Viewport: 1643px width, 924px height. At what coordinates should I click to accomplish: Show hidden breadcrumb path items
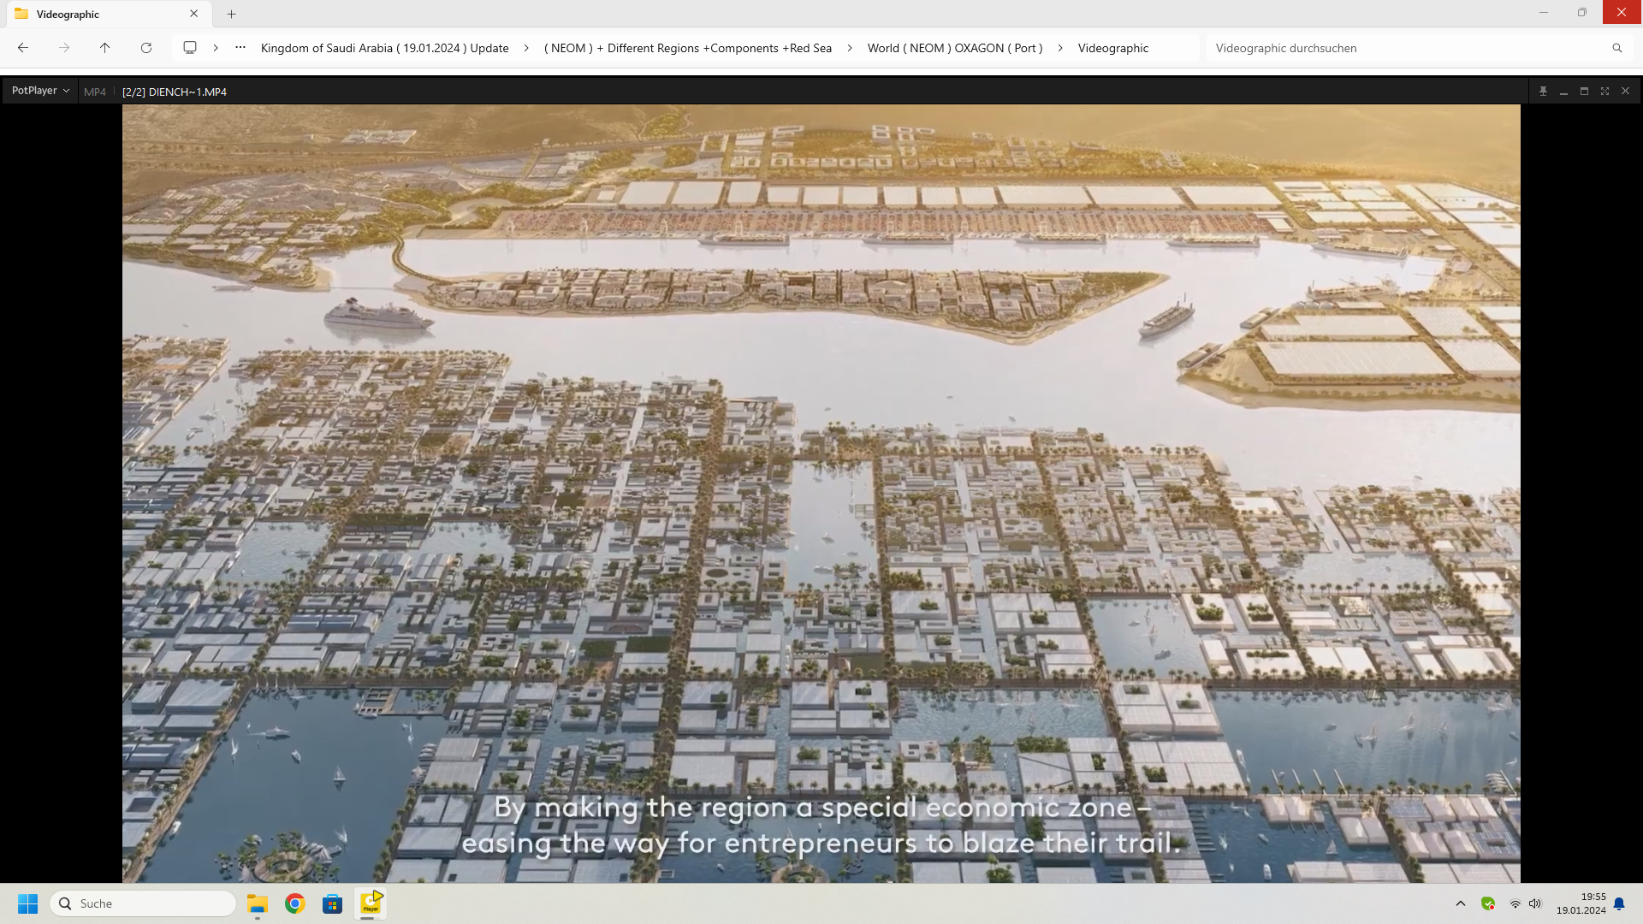[240, 48]
